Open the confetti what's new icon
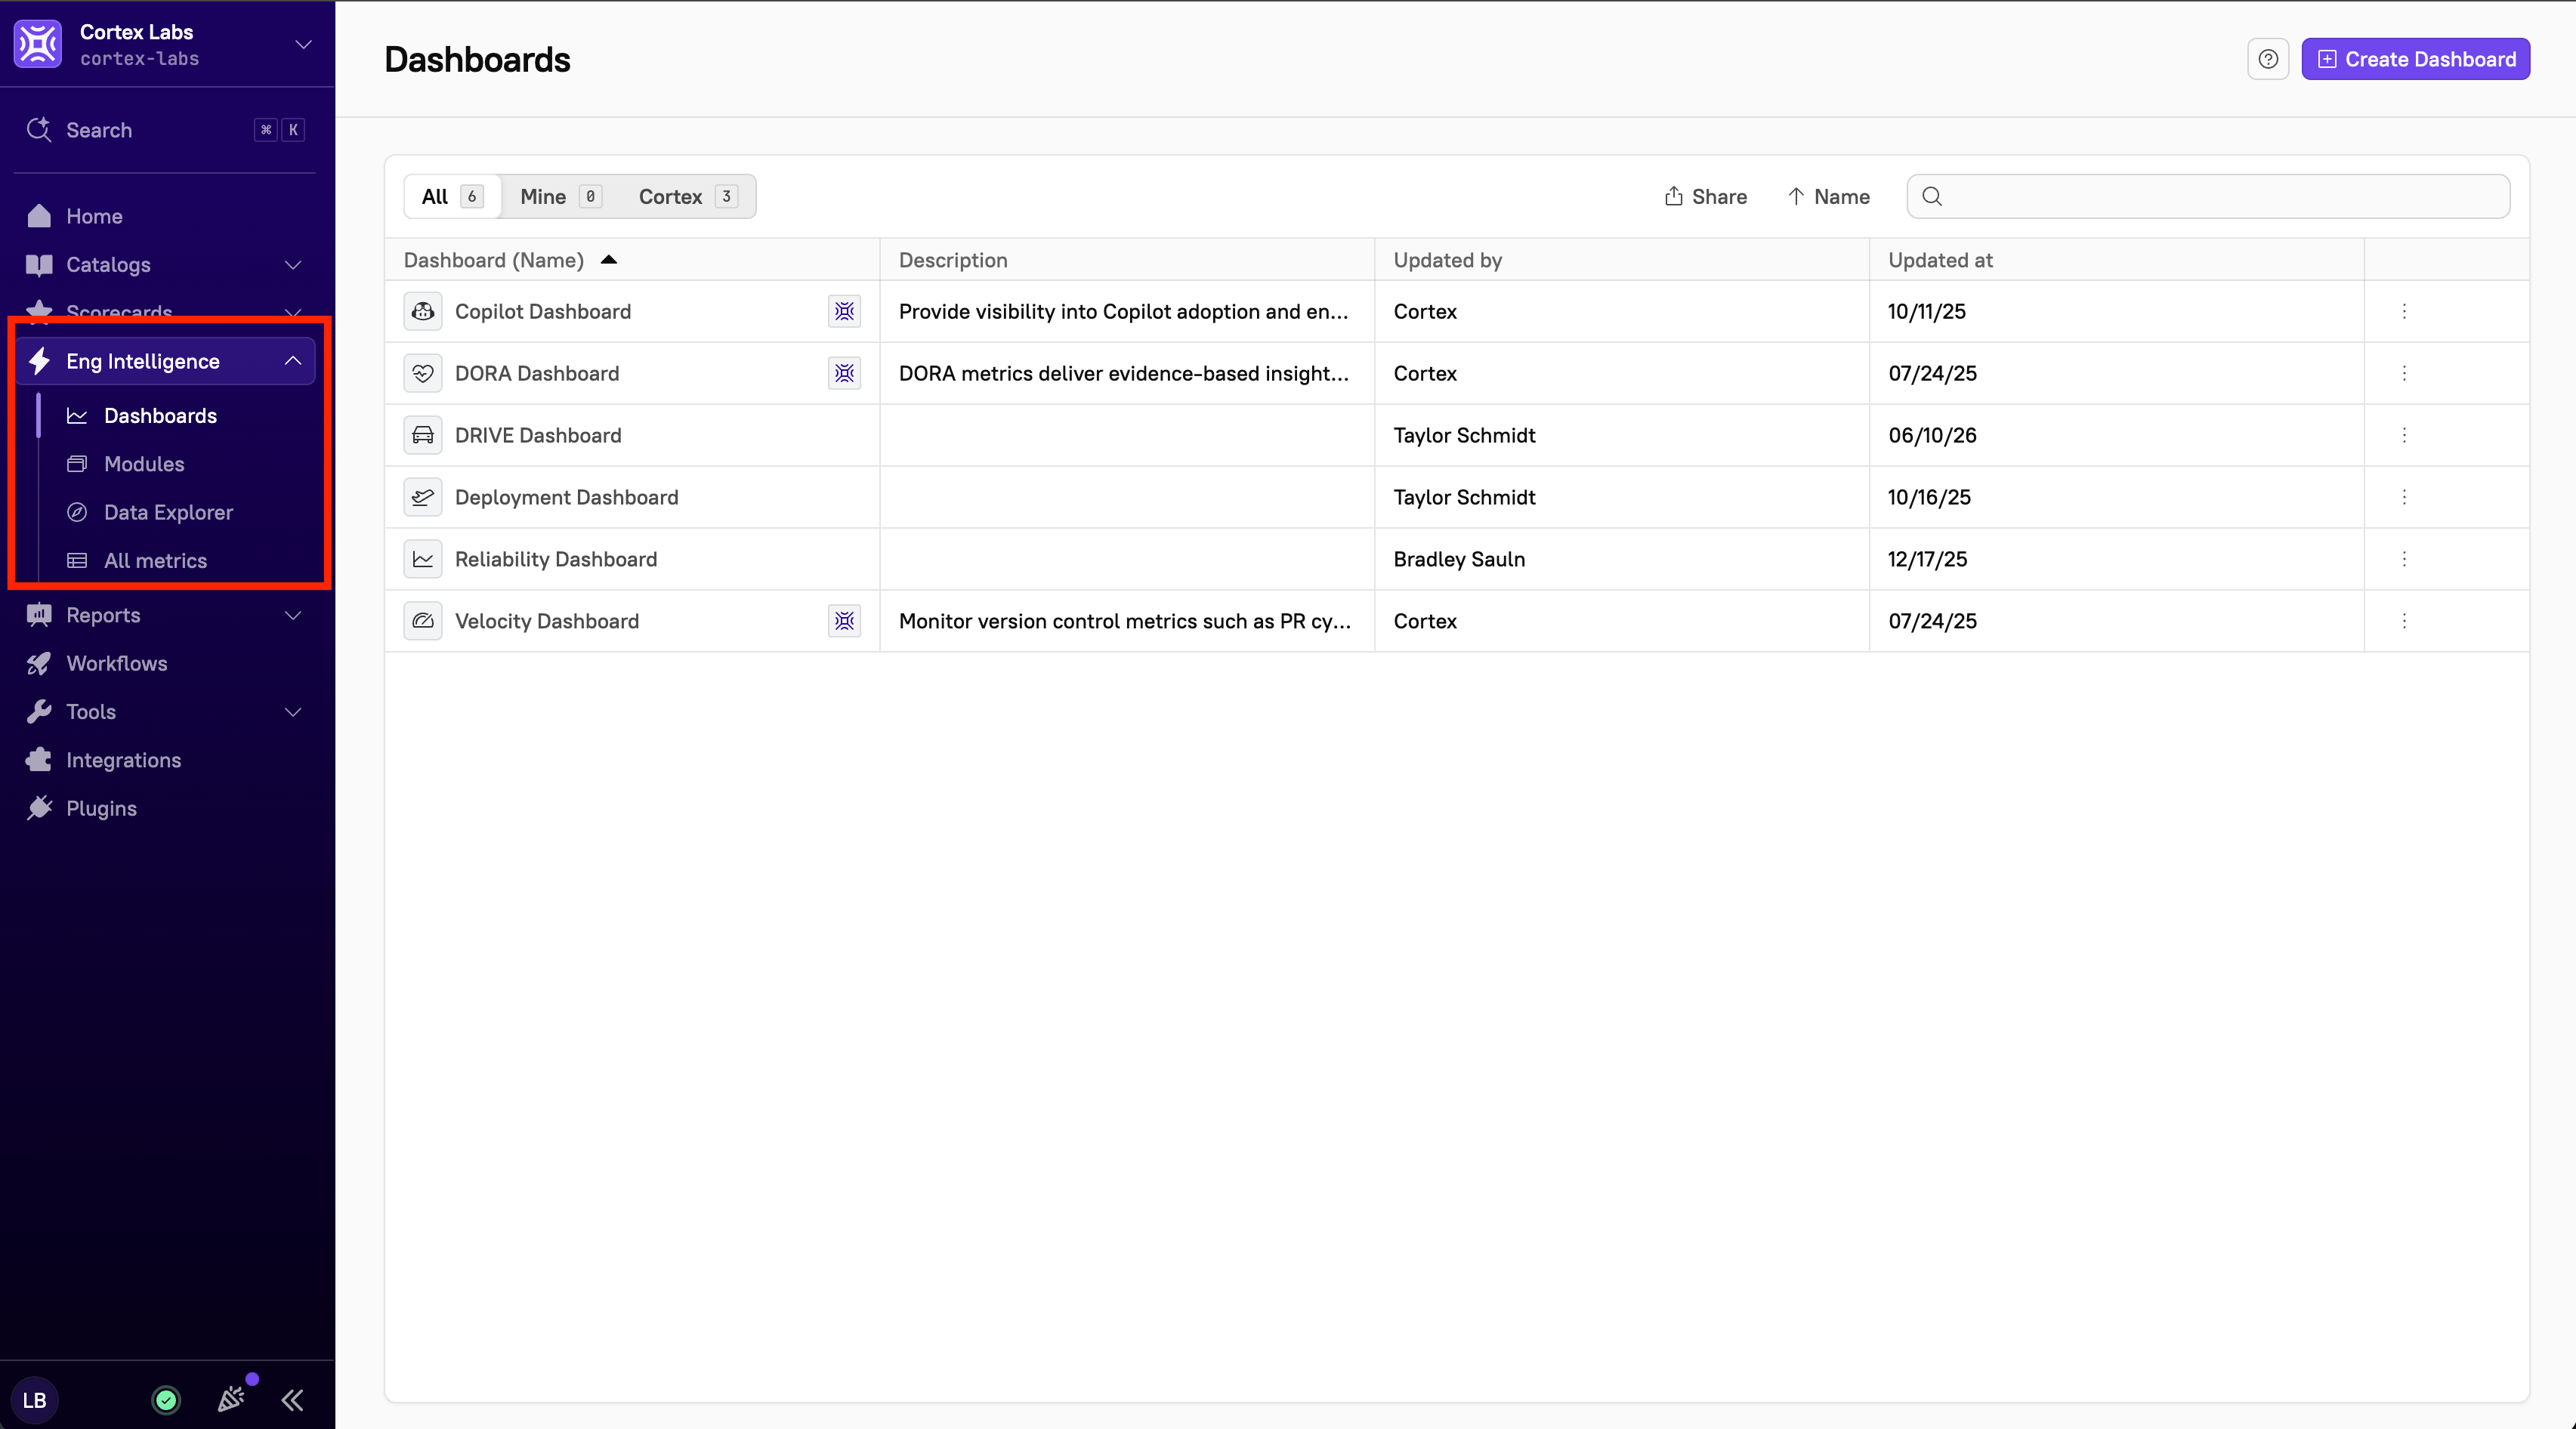The width and height of the screenshot is (2576, 1429). pos(232,1398)
